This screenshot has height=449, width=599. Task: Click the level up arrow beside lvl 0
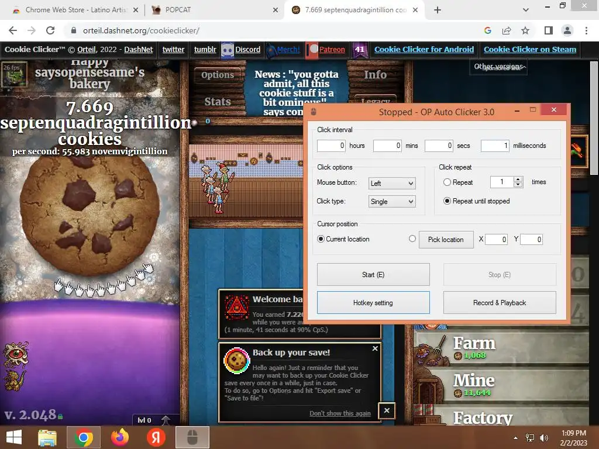click(x=166, y=420)
